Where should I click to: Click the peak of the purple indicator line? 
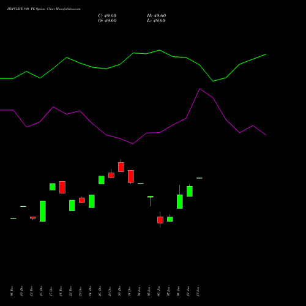200,89
